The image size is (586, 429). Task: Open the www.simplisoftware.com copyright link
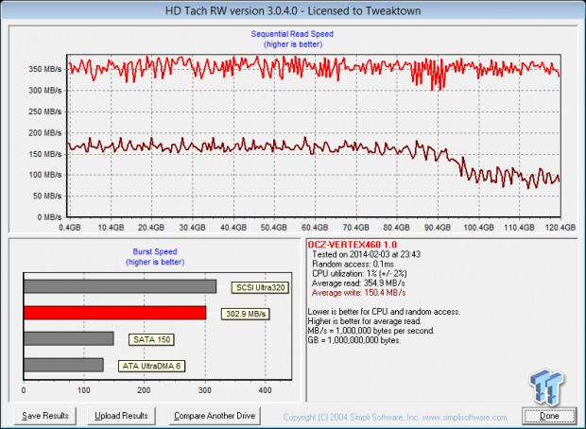(464, 417)
